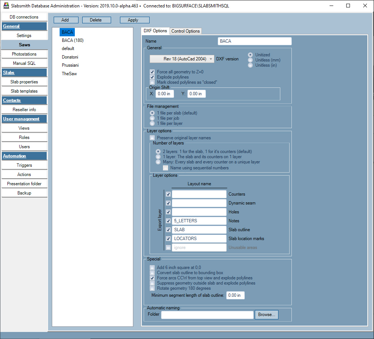Select TheSaw in saw list
This screenshot has height=339, width=374.
(69, 74)
